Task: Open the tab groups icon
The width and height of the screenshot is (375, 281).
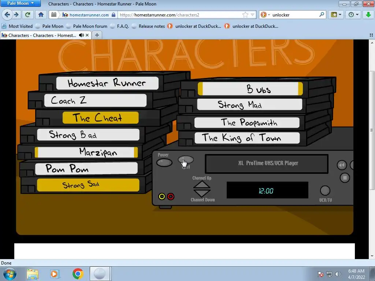Action: tap(371, 35)
